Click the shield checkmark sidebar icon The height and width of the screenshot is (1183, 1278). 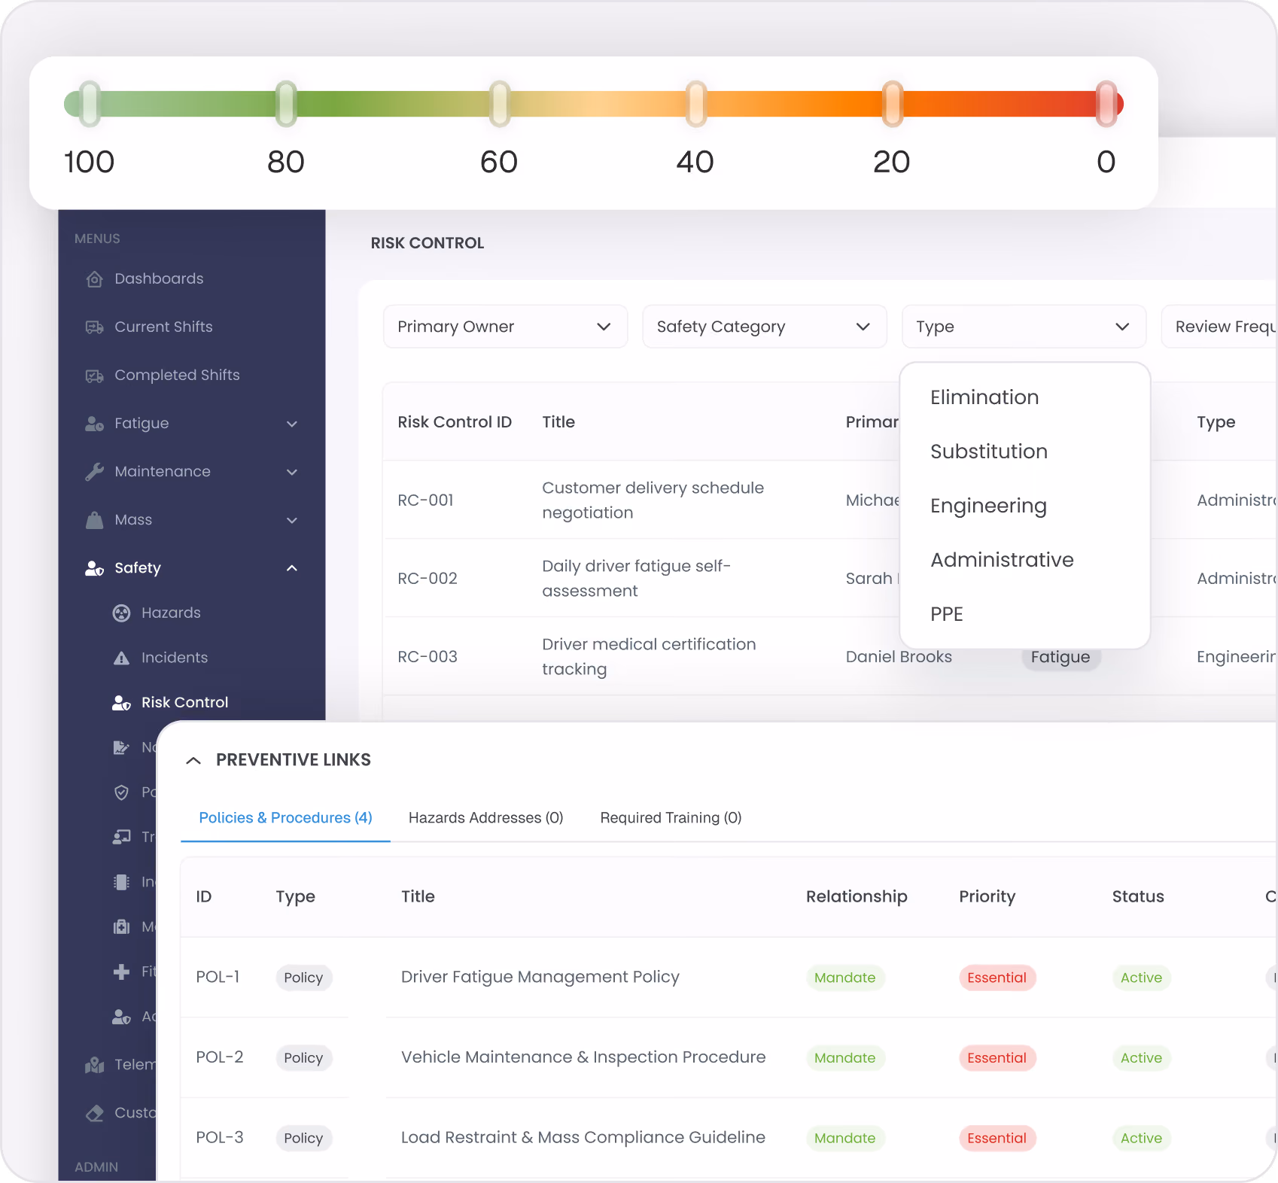121,792
